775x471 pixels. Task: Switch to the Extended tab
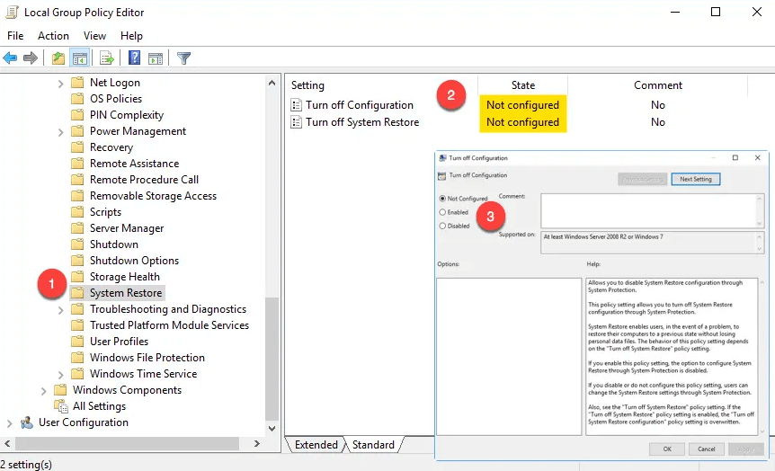point(316,445)
